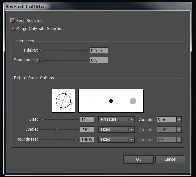Click the Smoothness 0% value field
196x177 pixels.
click(99, 60)
